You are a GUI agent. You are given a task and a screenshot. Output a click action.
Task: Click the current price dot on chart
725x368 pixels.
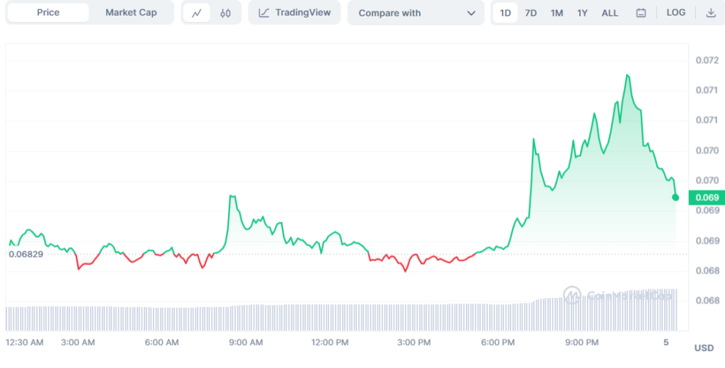[x=675, y=197]
